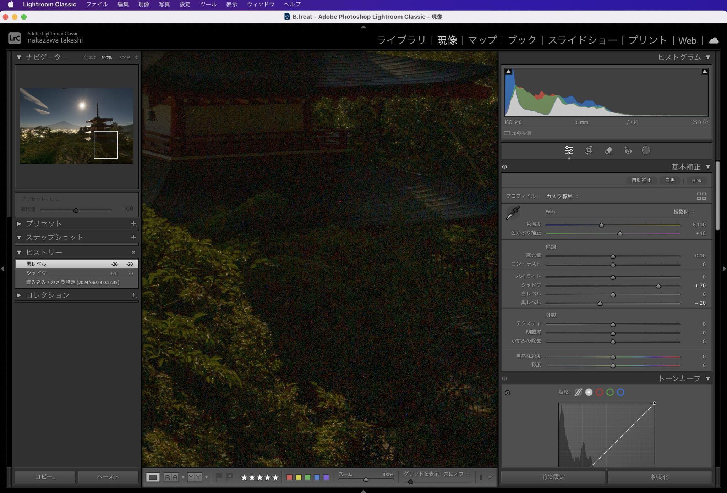Select the Crop overlay tool icon
Screen dimensions: 727x493
(x=589, y=150)
